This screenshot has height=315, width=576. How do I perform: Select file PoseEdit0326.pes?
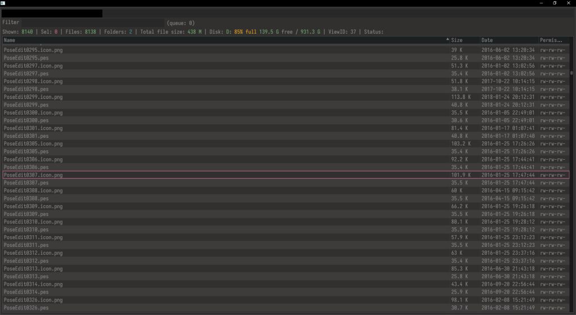(286, 308)
